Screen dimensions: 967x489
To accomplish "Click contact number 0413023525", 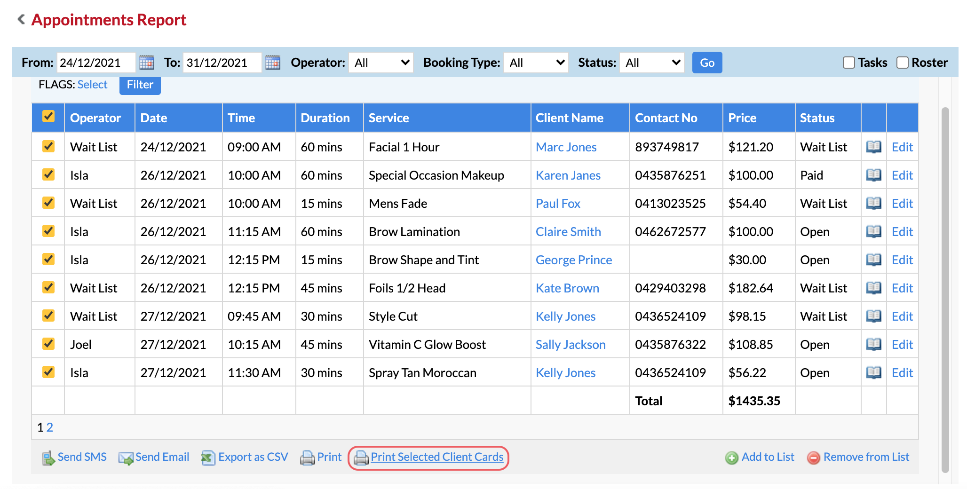I will (670, 204).
